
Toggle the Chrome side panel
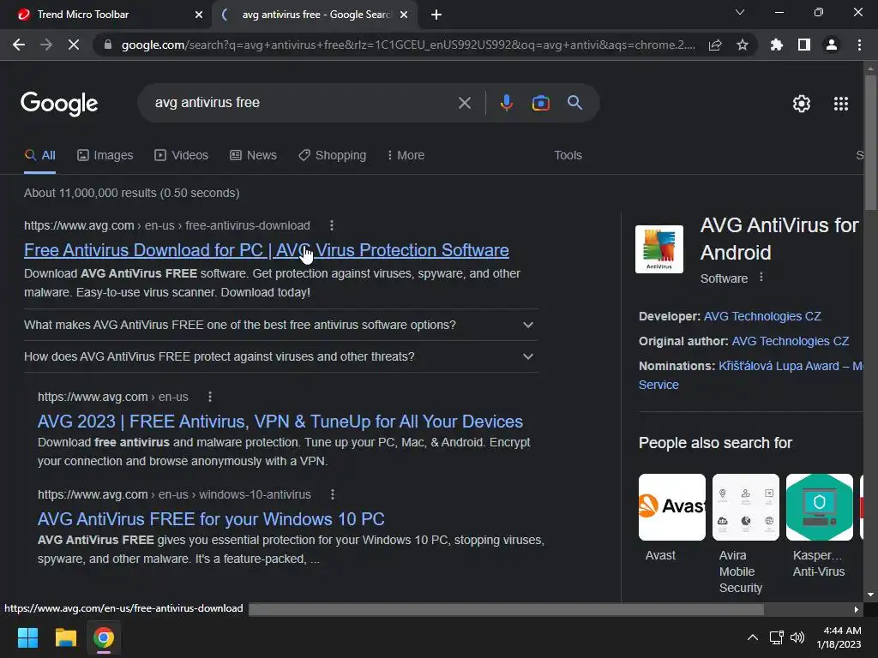(804, 45)
